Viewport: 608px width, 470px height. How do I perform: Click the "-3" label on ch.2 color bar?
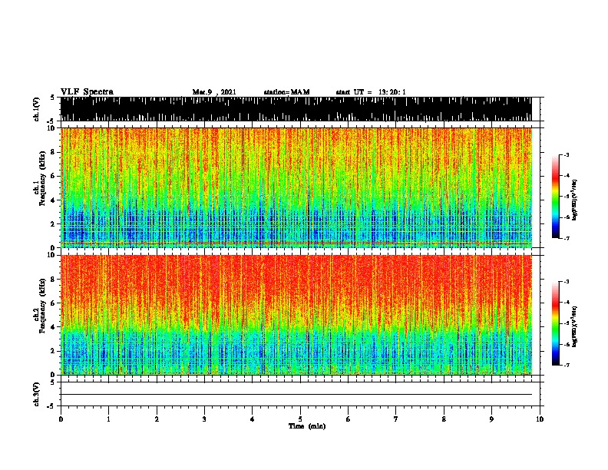[x=567, y=282]
